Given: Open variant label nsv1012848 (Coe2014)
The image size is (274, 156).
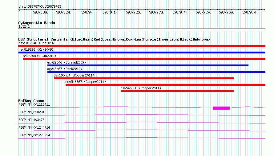Looking at the screenshot, I should tap(37, 43).
